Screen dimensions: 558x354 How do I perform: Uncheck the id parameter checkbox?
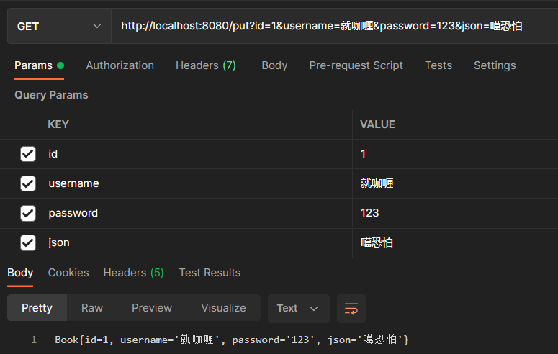28,153
